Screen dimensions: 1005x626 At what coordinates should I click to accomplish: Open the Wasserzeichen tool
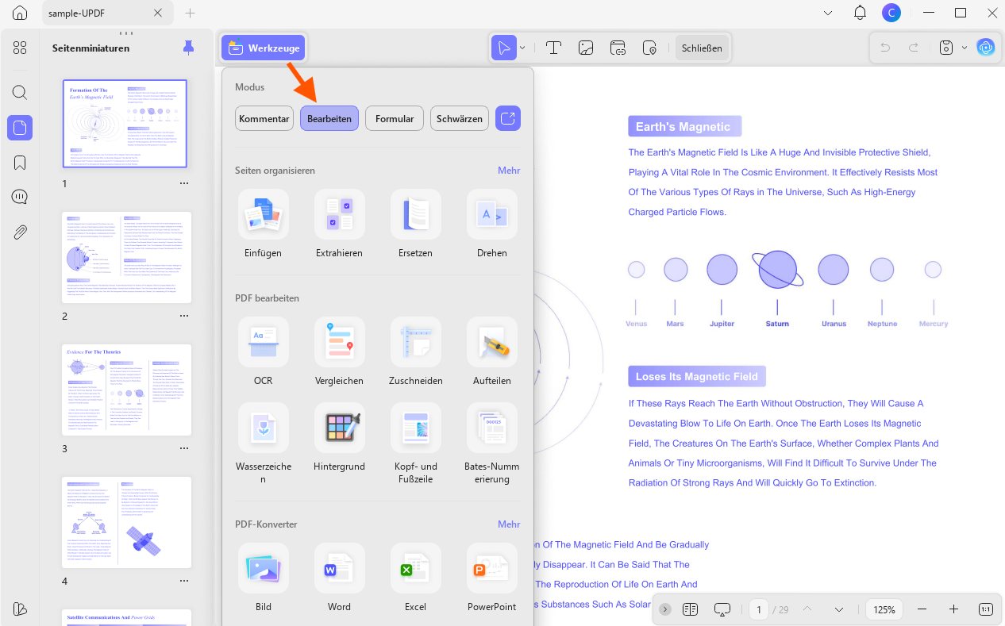[263, 444]
